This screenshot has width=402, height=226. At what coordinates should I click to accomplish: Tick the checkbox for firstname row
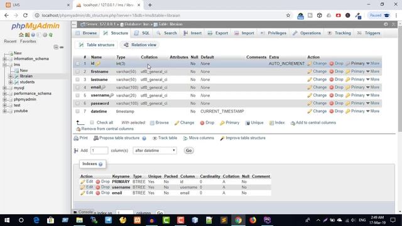tap(77, 72)
